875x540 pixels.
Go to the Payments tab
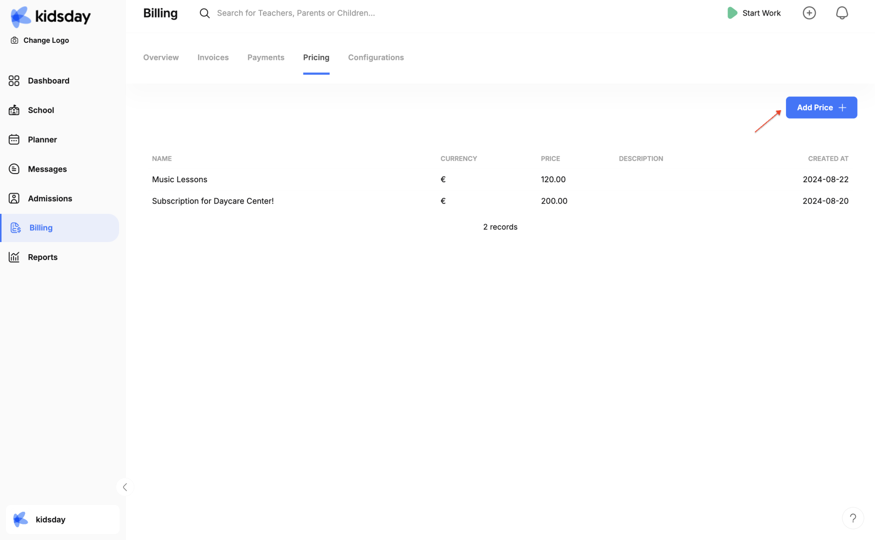(x=266, y=57)
